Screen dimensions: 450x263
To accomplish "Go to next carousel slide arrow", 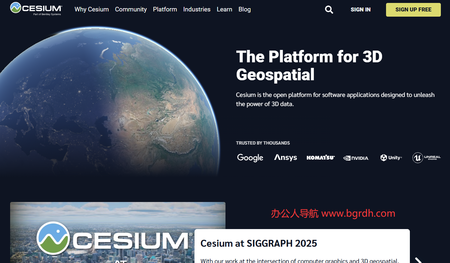I will [418, 260].
